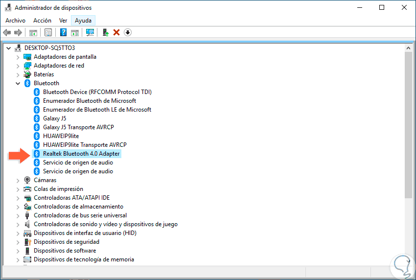The width and height of the screenshot is (416, 280).
Task: Click the Adaptadores de red icon
Action: pos(27,66)
